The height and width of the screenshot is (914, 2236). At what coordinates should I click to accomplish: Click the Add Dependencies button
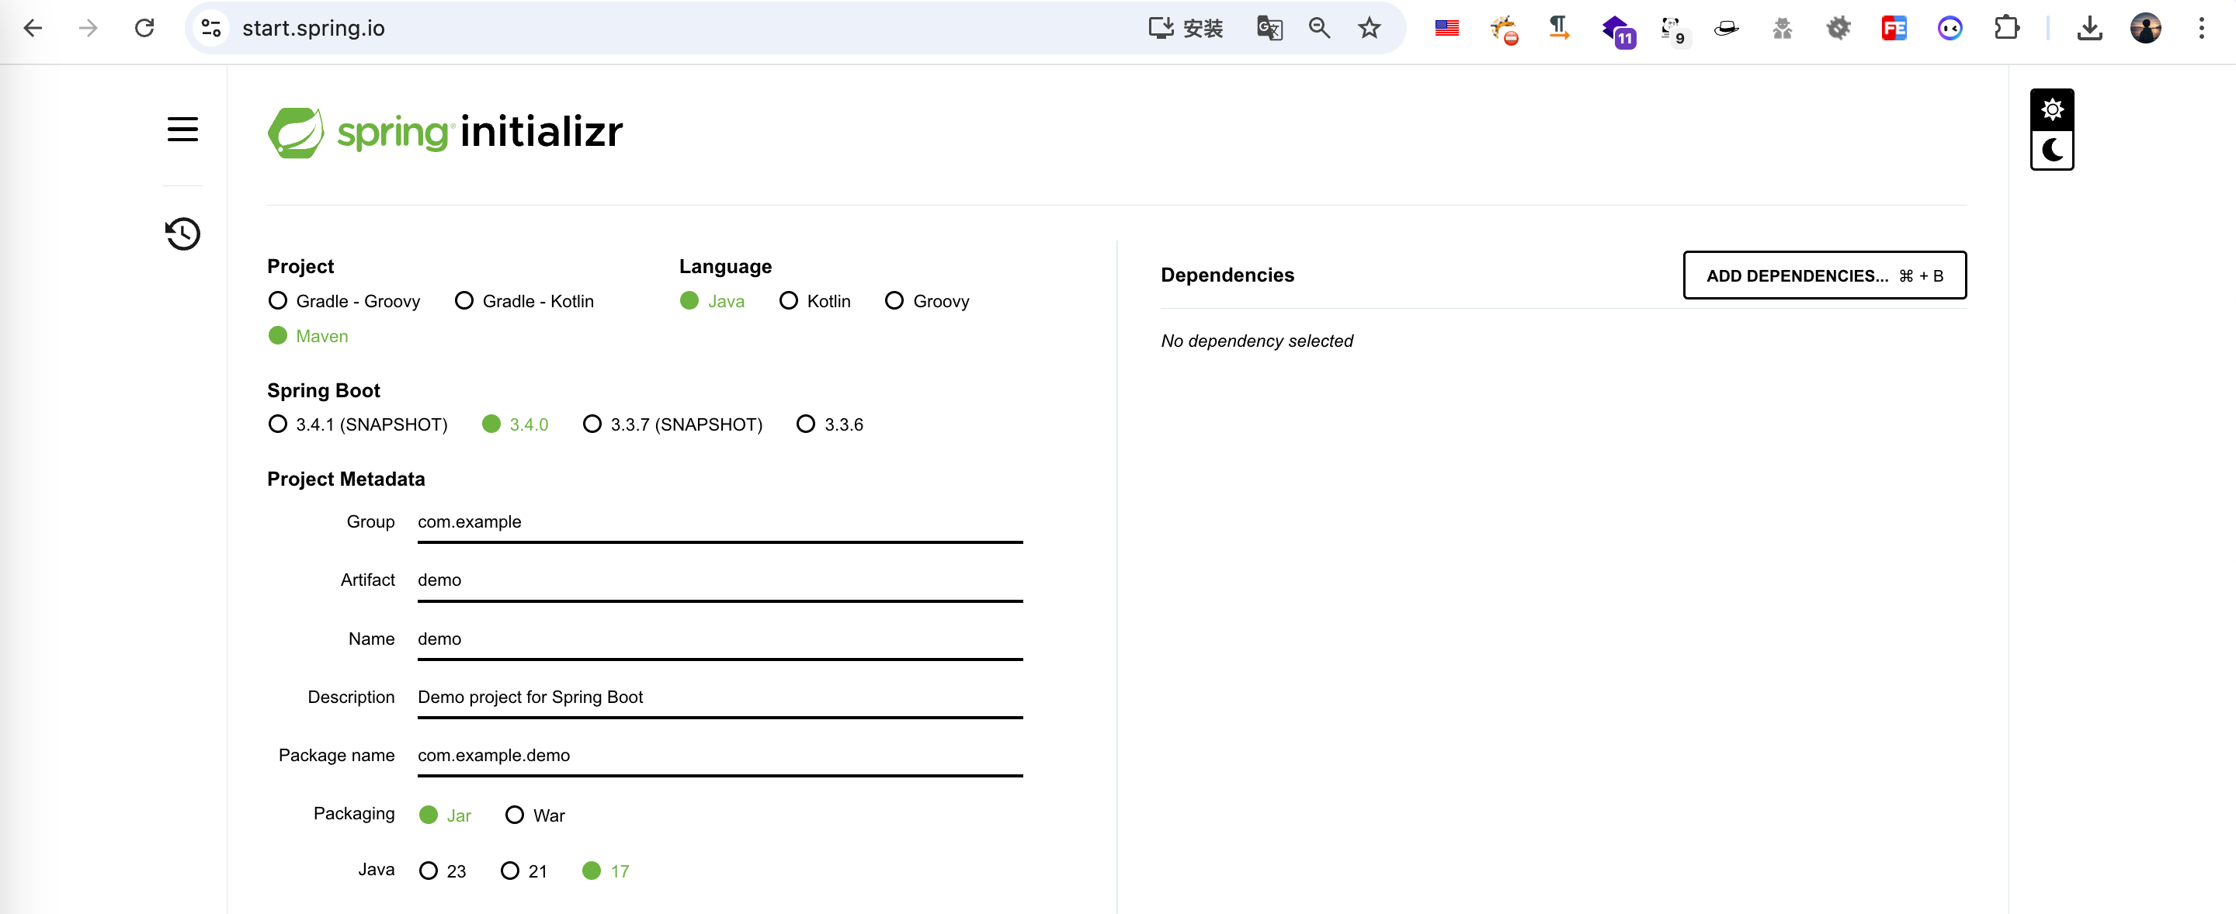pos(1825,275)
